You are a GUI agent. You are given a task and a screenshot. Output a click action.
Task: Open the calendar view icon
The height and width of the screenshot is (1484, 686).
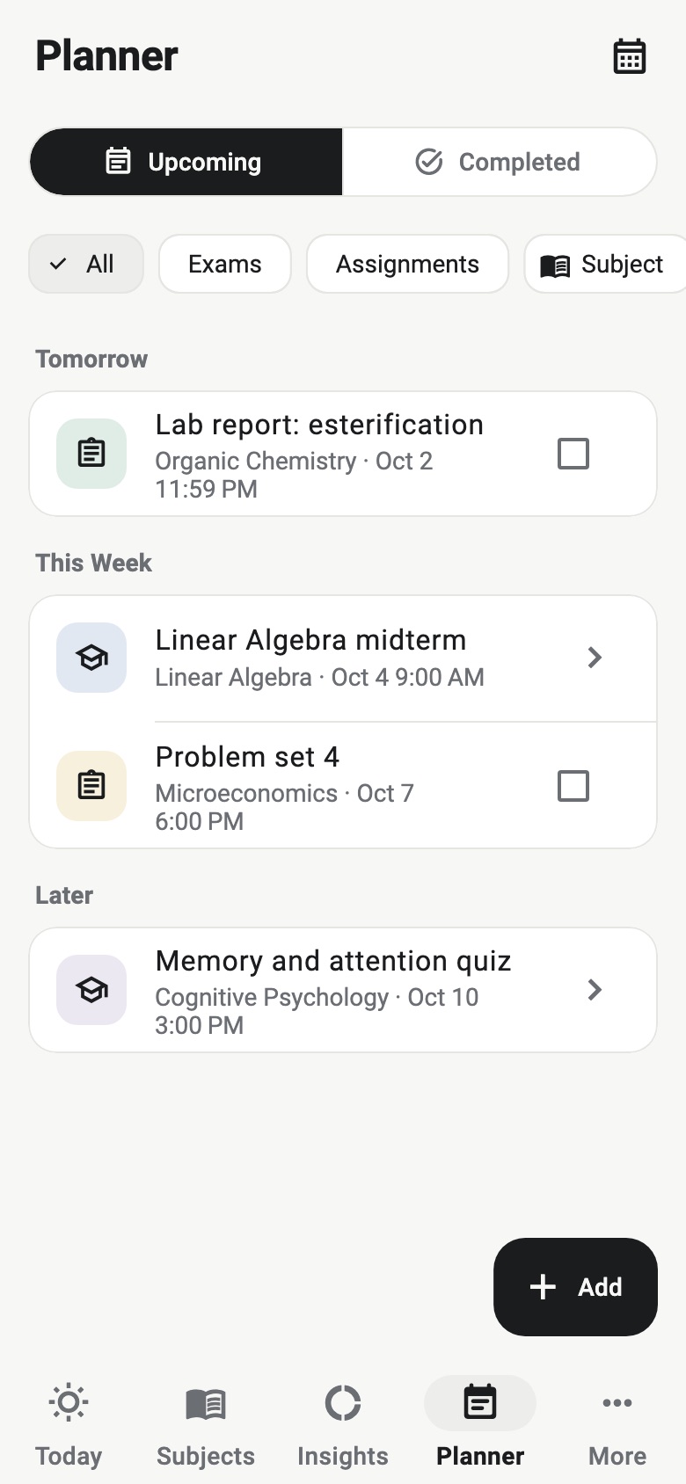[630, 56]
